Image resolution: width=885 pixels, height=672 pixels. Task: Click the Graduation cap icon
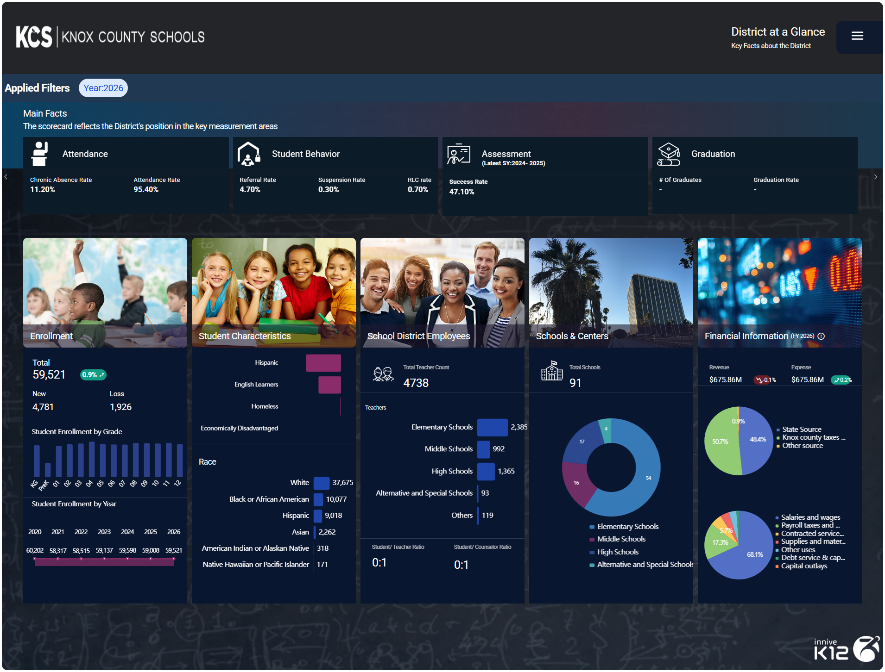(x=668, y=154)
